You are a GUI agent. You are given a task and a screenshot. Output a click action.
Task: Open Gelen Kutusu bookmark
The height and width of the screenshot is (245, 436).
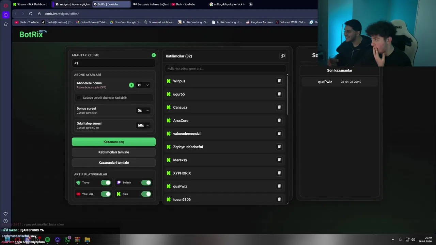pos(91,22)
